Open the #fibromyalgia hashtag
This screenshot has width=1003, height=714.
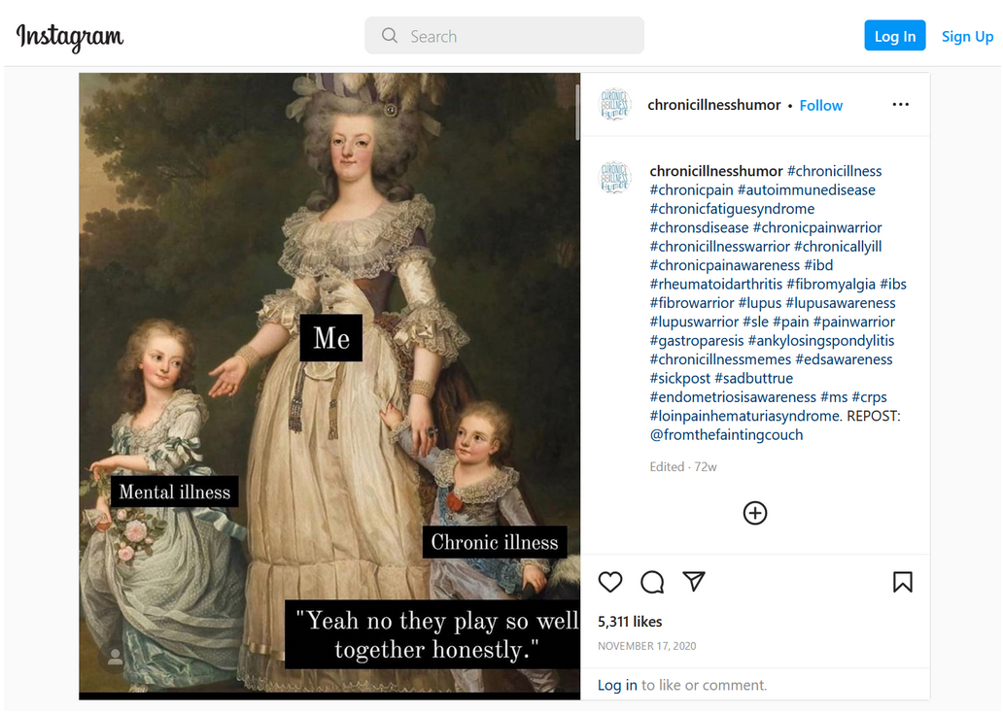coord(830,284)
